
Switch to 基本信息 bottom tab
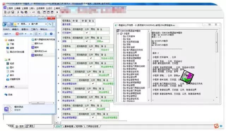(69, 126)
